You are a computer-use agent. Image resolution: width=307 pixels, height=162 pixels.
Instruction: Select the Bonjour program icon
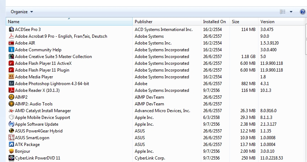(x=11, y=151)
